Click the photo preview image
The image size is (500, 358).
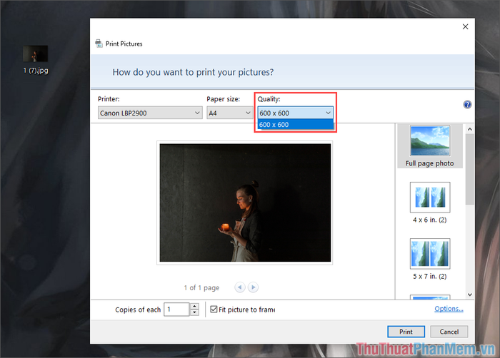click(245, 203)
